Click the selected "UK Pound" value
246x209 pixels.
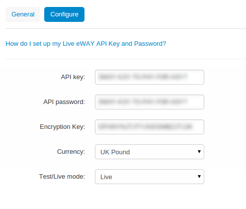coord(115,152)
